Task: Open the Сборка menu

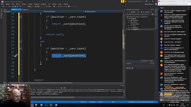Action: pos(24,4)
